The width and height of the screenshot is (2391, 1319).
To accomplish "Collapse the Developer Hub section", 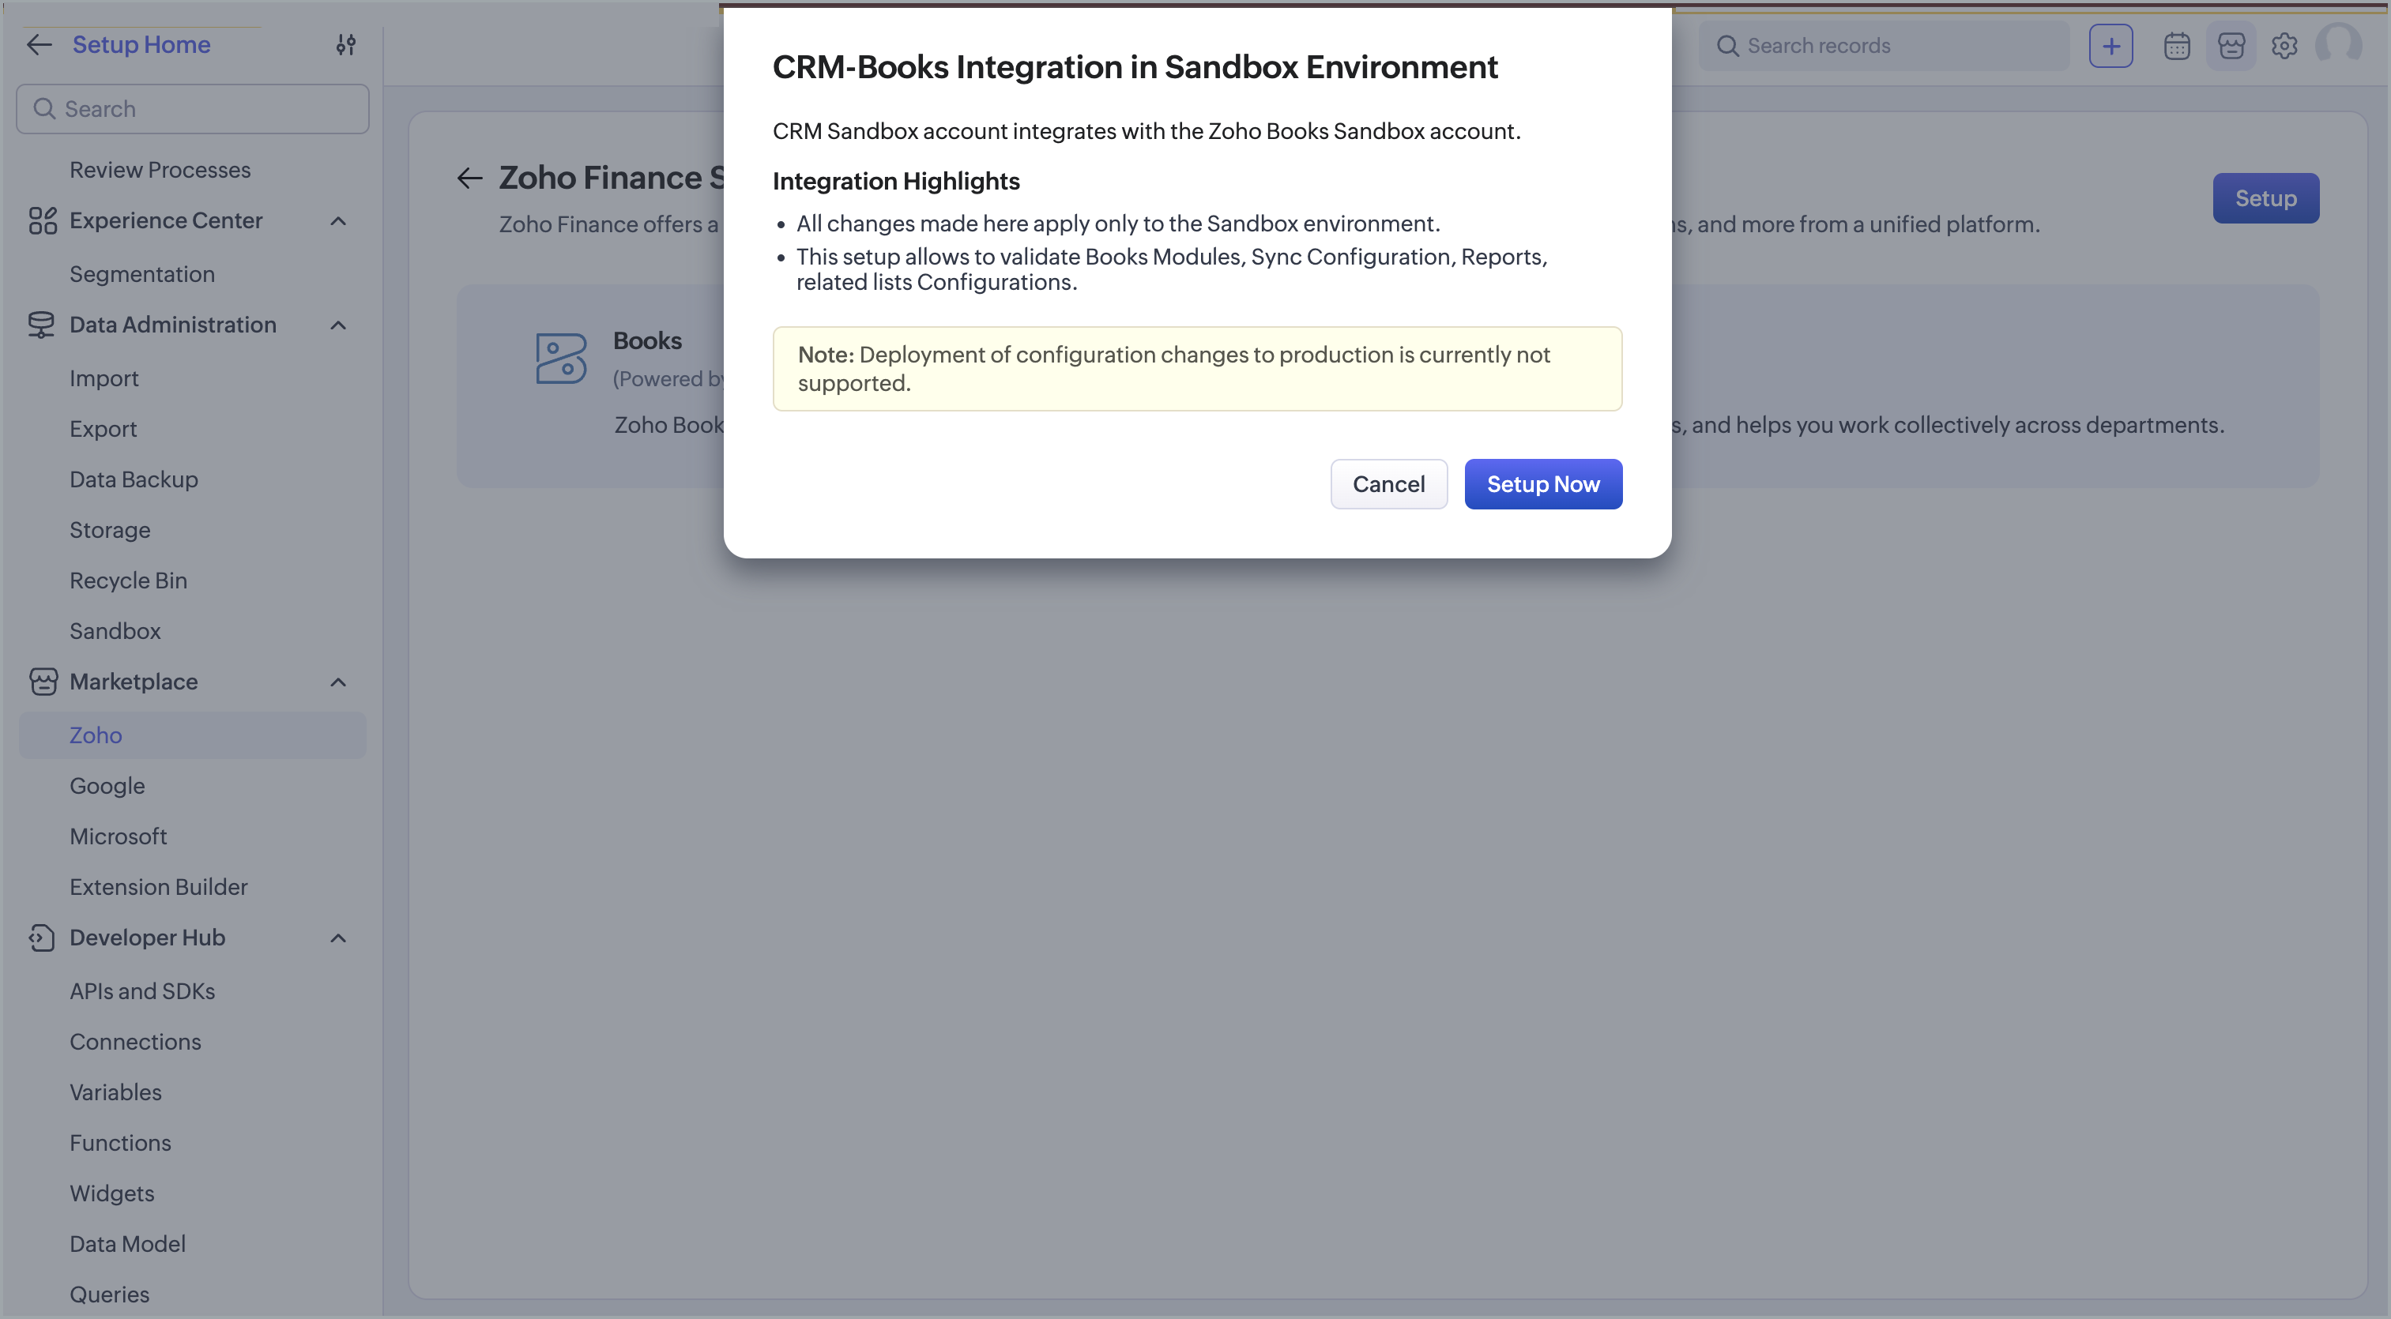I will 338,938.
